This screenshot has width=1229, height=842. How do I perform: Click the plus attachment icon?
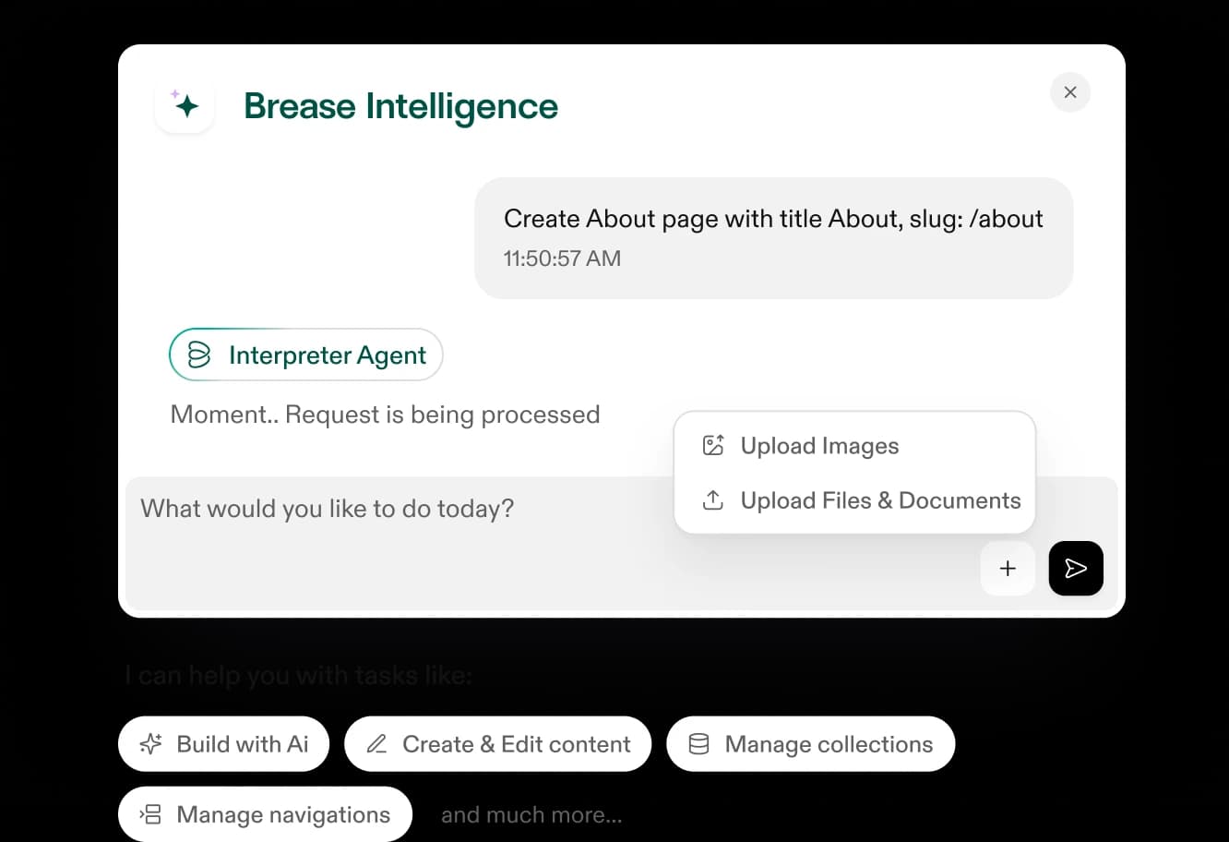point(1008,568)
